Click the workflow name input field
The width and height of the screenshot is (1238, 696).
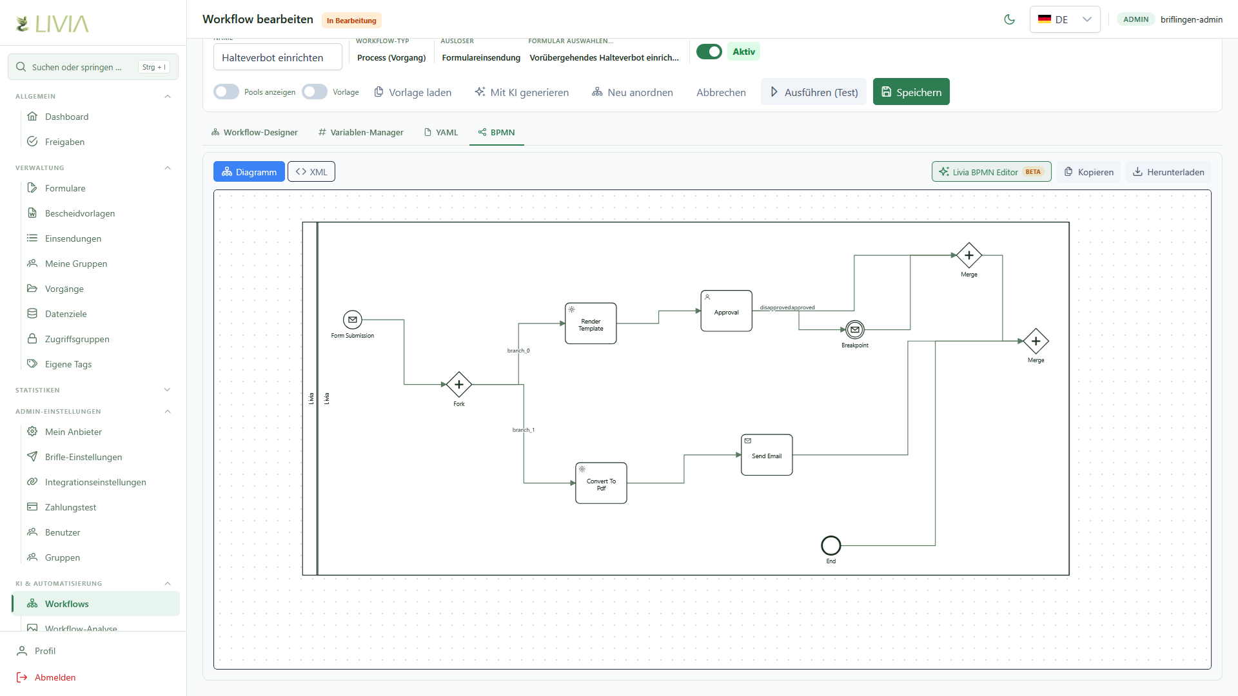[278, 57]
